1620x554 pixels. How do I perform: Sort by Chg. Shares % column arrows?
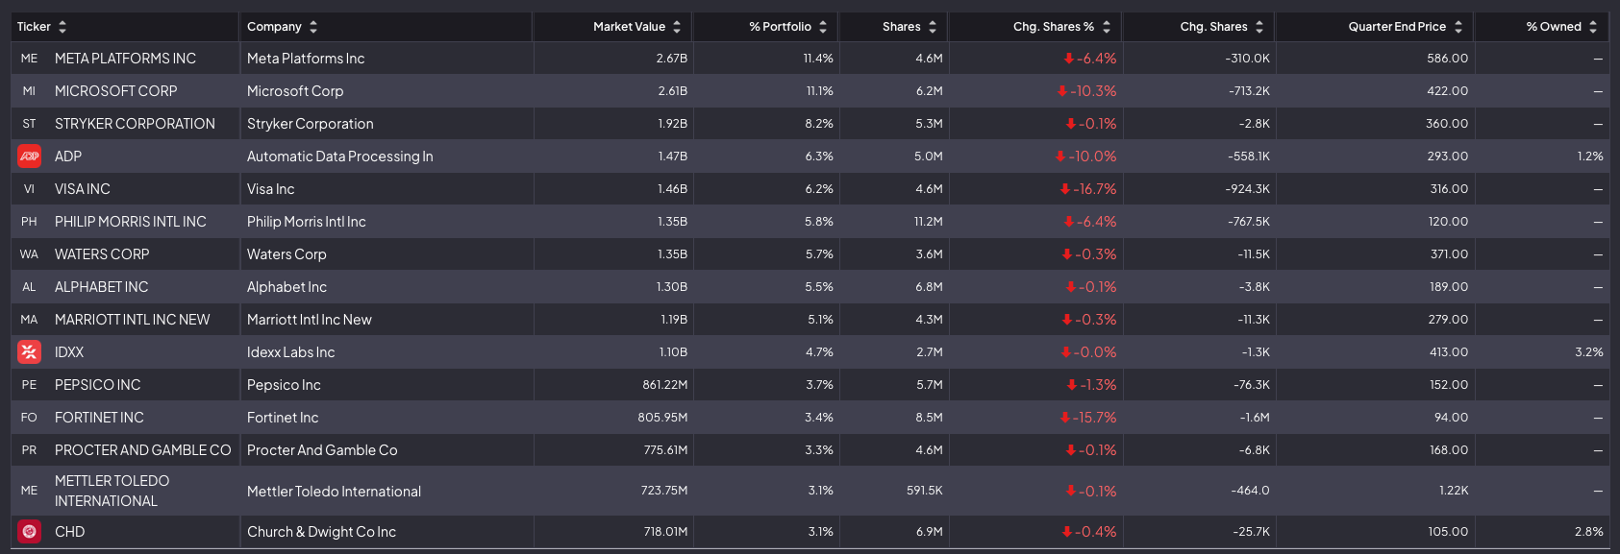point(1107,27)
